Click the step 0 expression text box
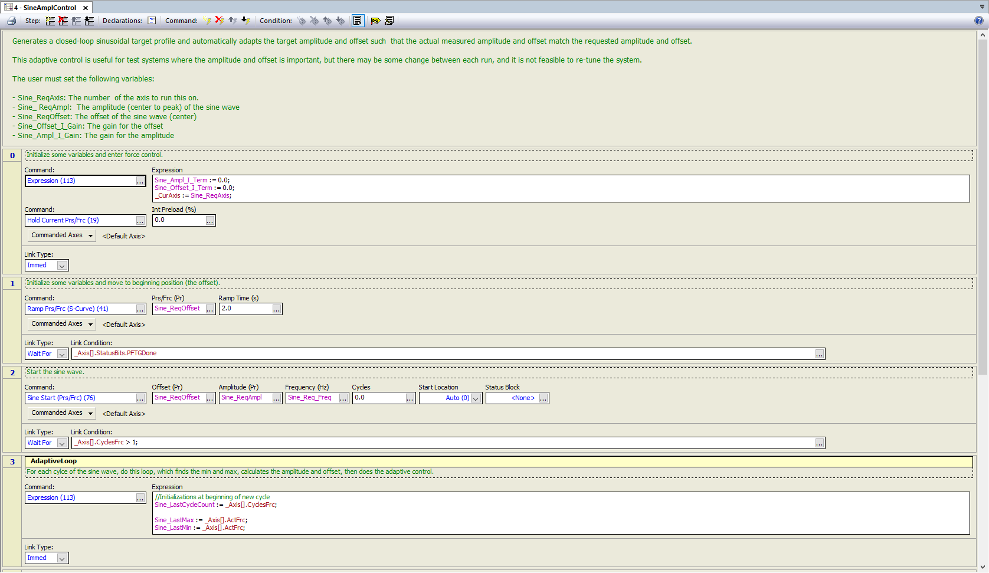This screenshot has width=989, height=573. 561,188
